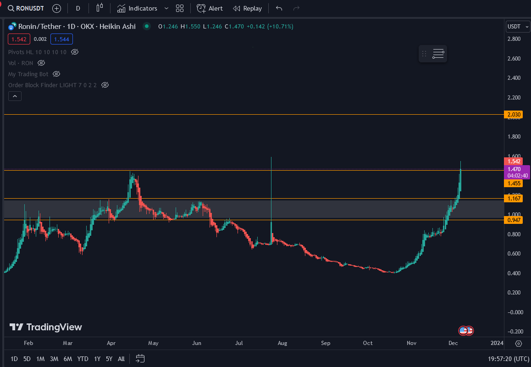Click the Ronin symbol logo icon

point(12,27)
